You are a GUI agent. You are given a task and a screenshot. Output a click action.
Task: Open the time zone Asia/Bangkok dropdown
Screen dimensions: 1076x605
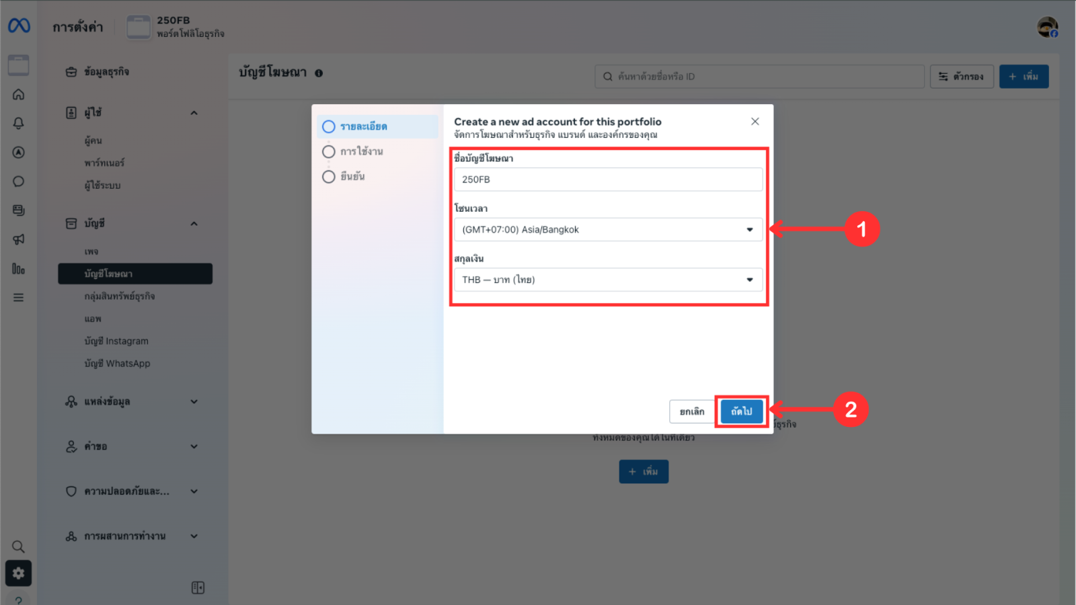[608, 230]
